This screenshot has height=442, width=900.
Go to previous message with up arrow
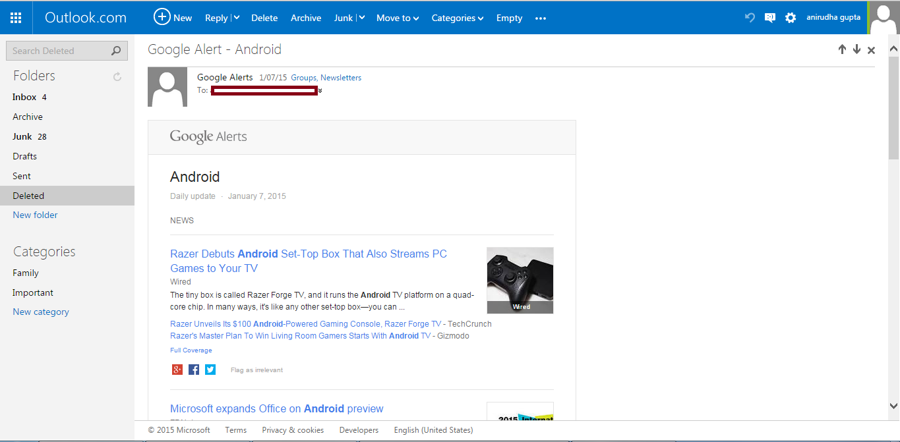tap(842, 49)
